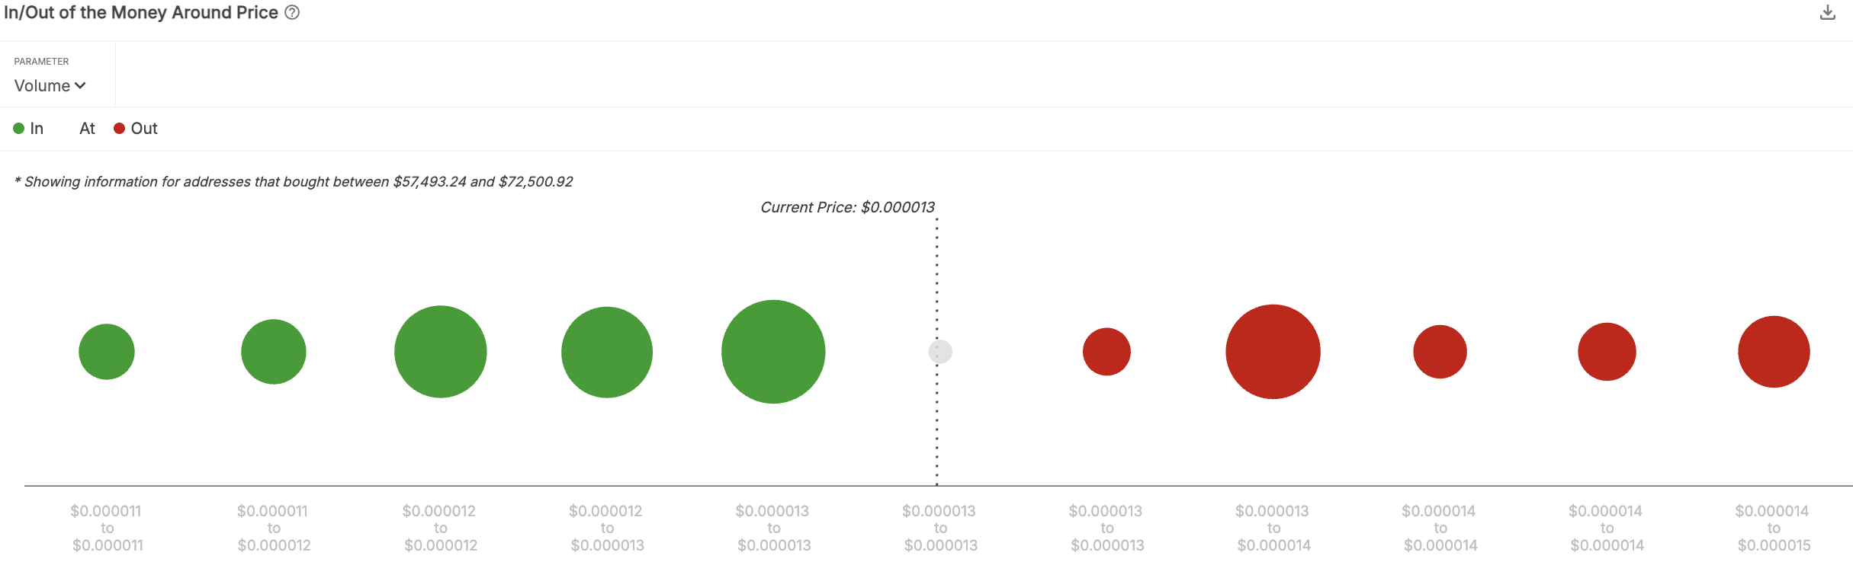
Task: Click the third green bubble from left
Action: [441, 352]
